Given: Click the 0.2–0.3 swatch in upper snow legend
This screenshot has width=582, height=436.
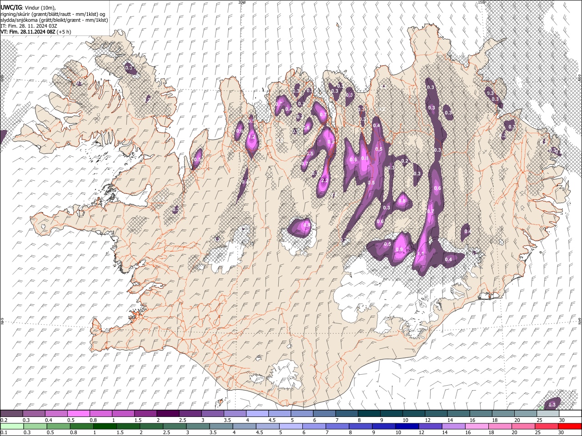Looking at the screenshot, I should click(x=11, y=413).
